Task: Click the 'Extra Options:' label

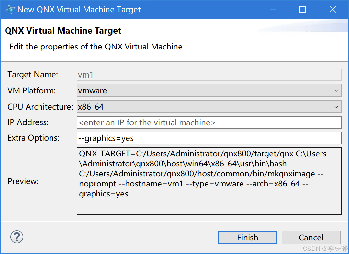Action: [33, 138]
